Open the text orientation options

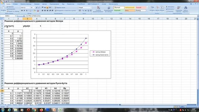(x=50, y=7)
